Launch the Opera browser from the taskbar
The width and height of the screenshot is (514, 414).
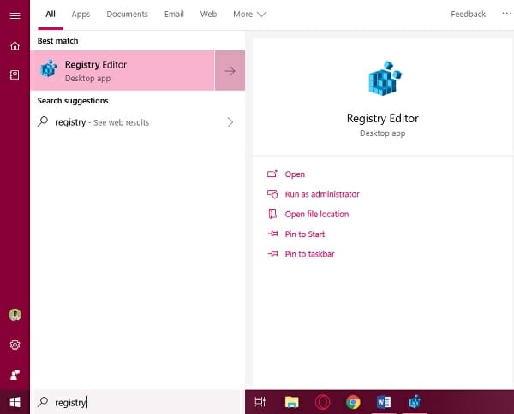[323, 402]
